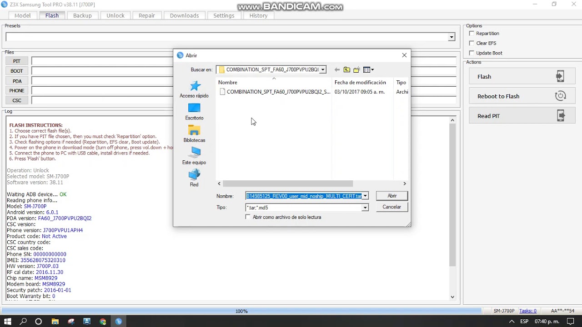Open Windows search from the taskbar

(23, 322)
